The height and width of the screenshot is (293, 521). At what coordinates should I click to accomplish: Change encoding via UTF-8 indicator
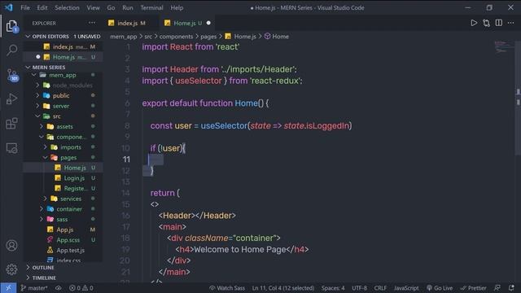[360, 288]
